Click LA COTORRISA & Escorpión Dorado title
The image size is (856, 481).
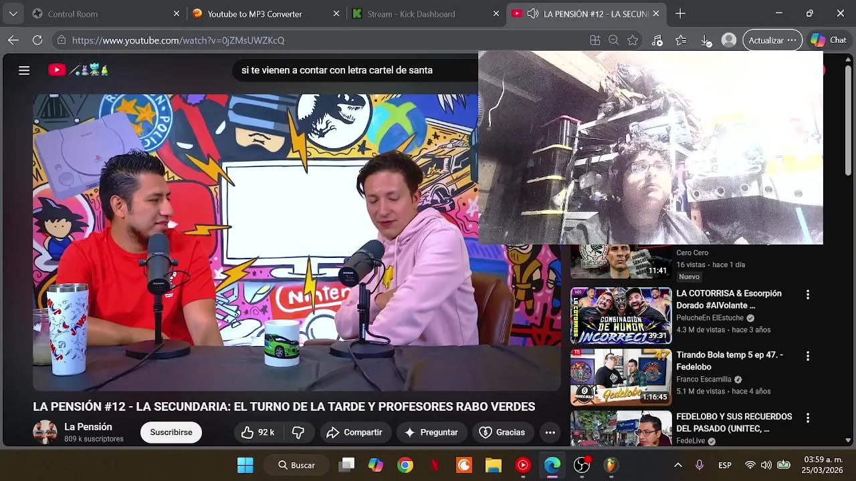pos(729,299)
